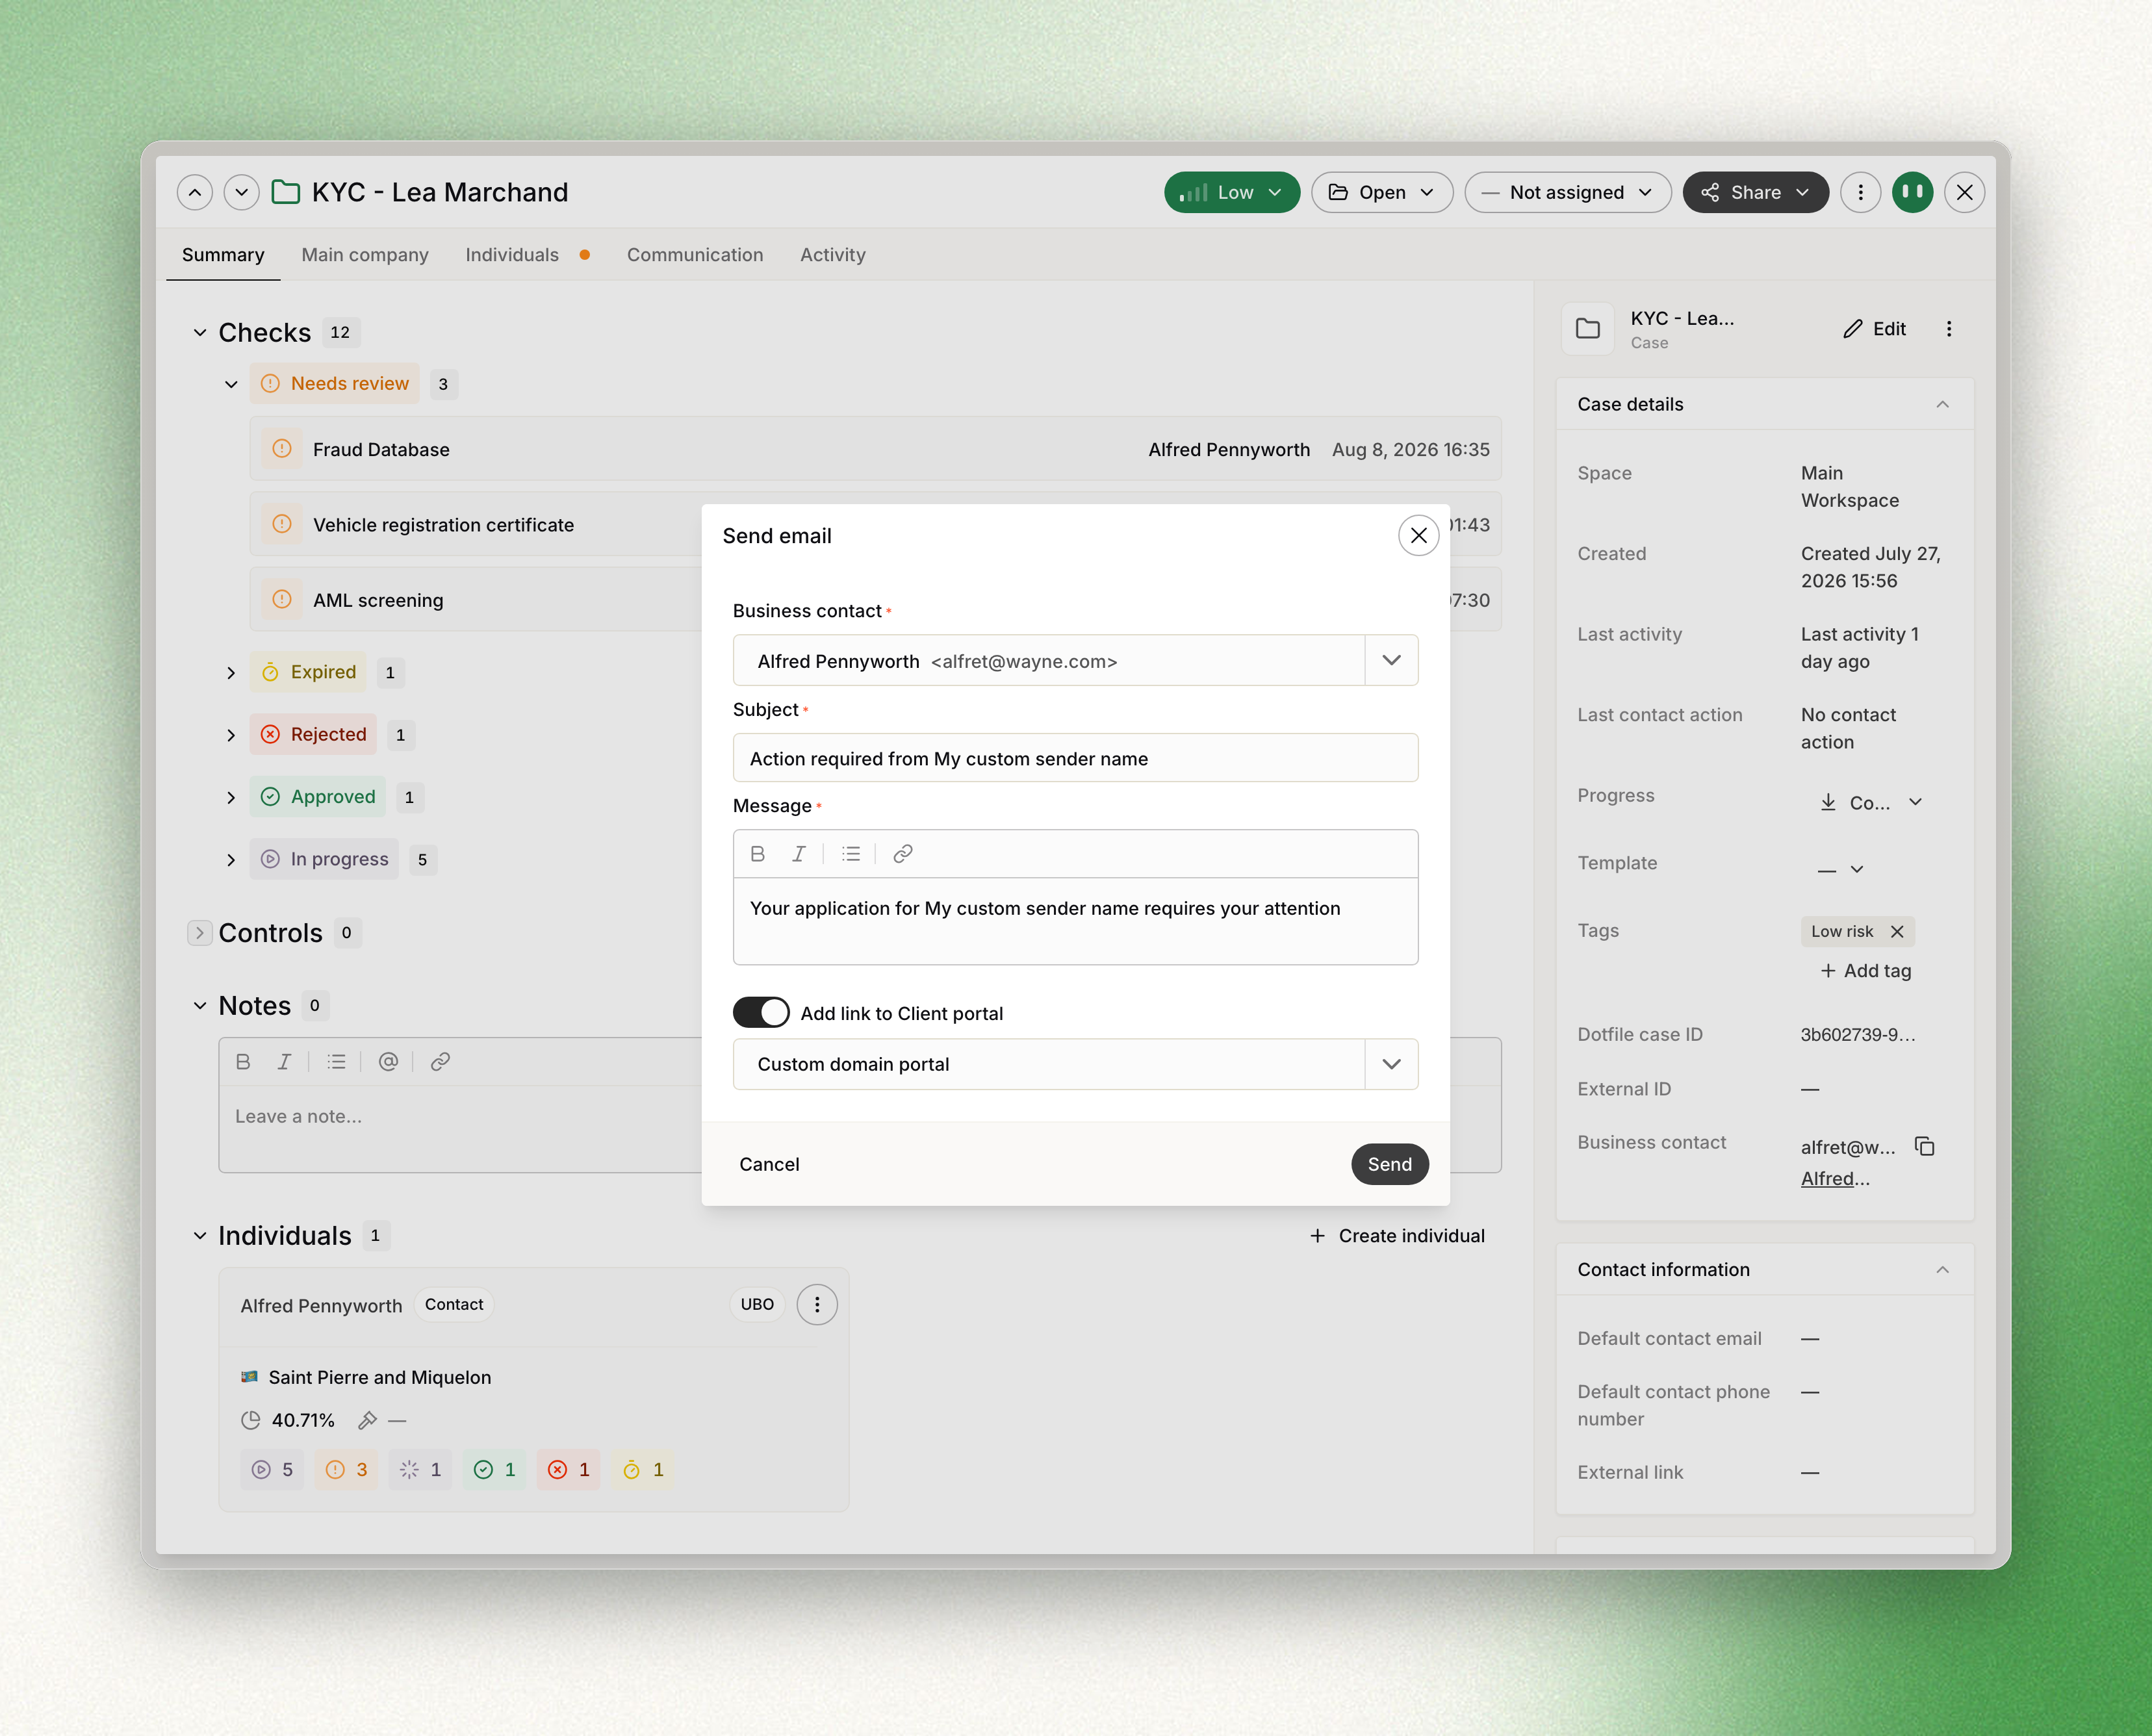Click the insert link icon in Message editor
Image resolution: width=2152 pixels, height=1736 pixels.
tap(902, 853)
